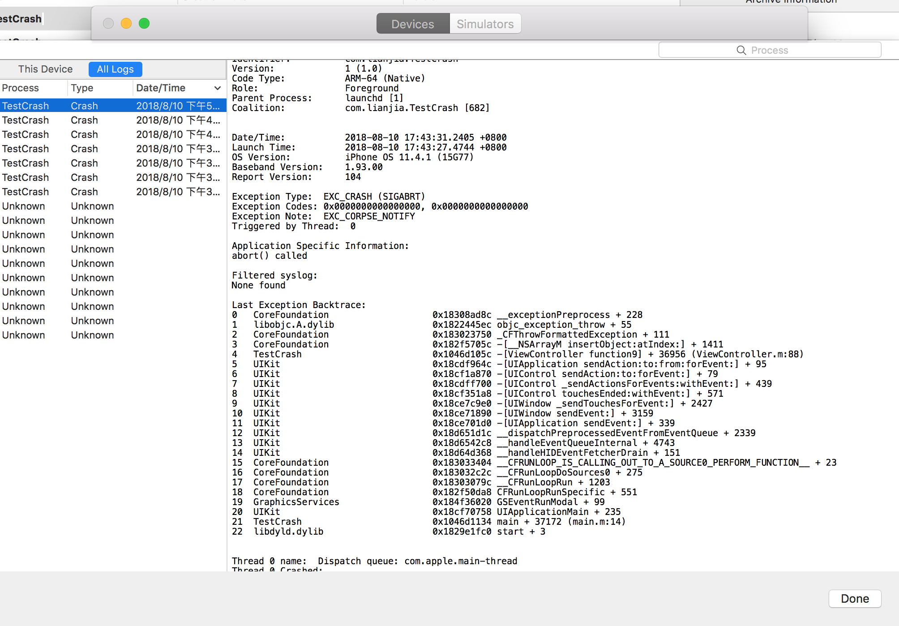This screenshot has height=626, width=899.
Task: Click the Coalition com.lianjia.TestCrash line
Action: [x=360, y=108]
